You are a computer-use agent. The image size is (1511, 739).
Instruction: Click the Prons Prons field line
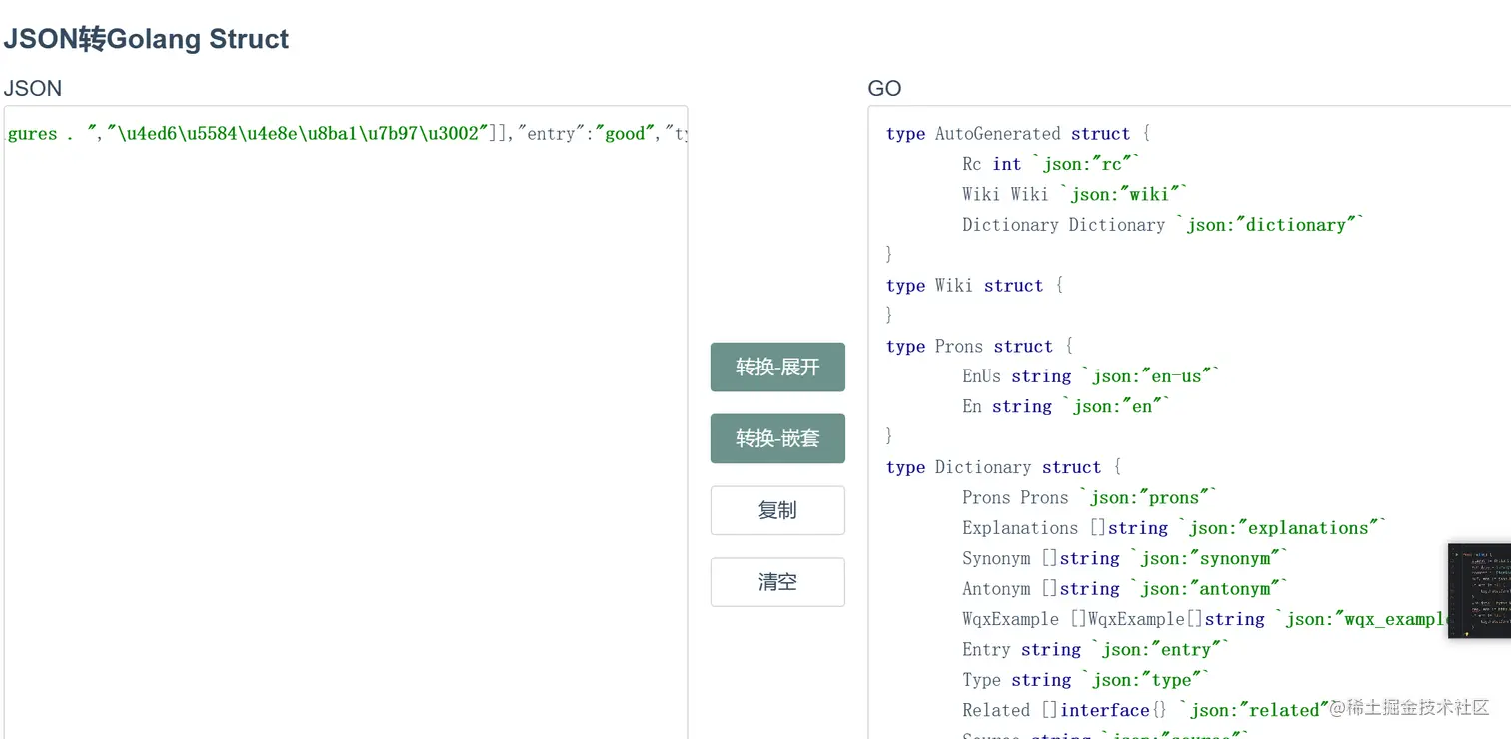coord(1090,497)
